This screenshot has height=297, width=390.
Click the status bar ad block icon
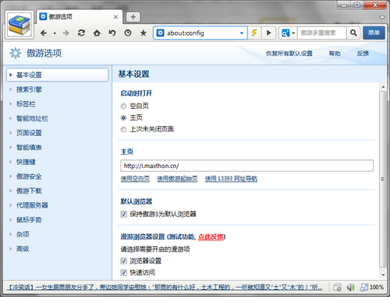pos(337,287)
